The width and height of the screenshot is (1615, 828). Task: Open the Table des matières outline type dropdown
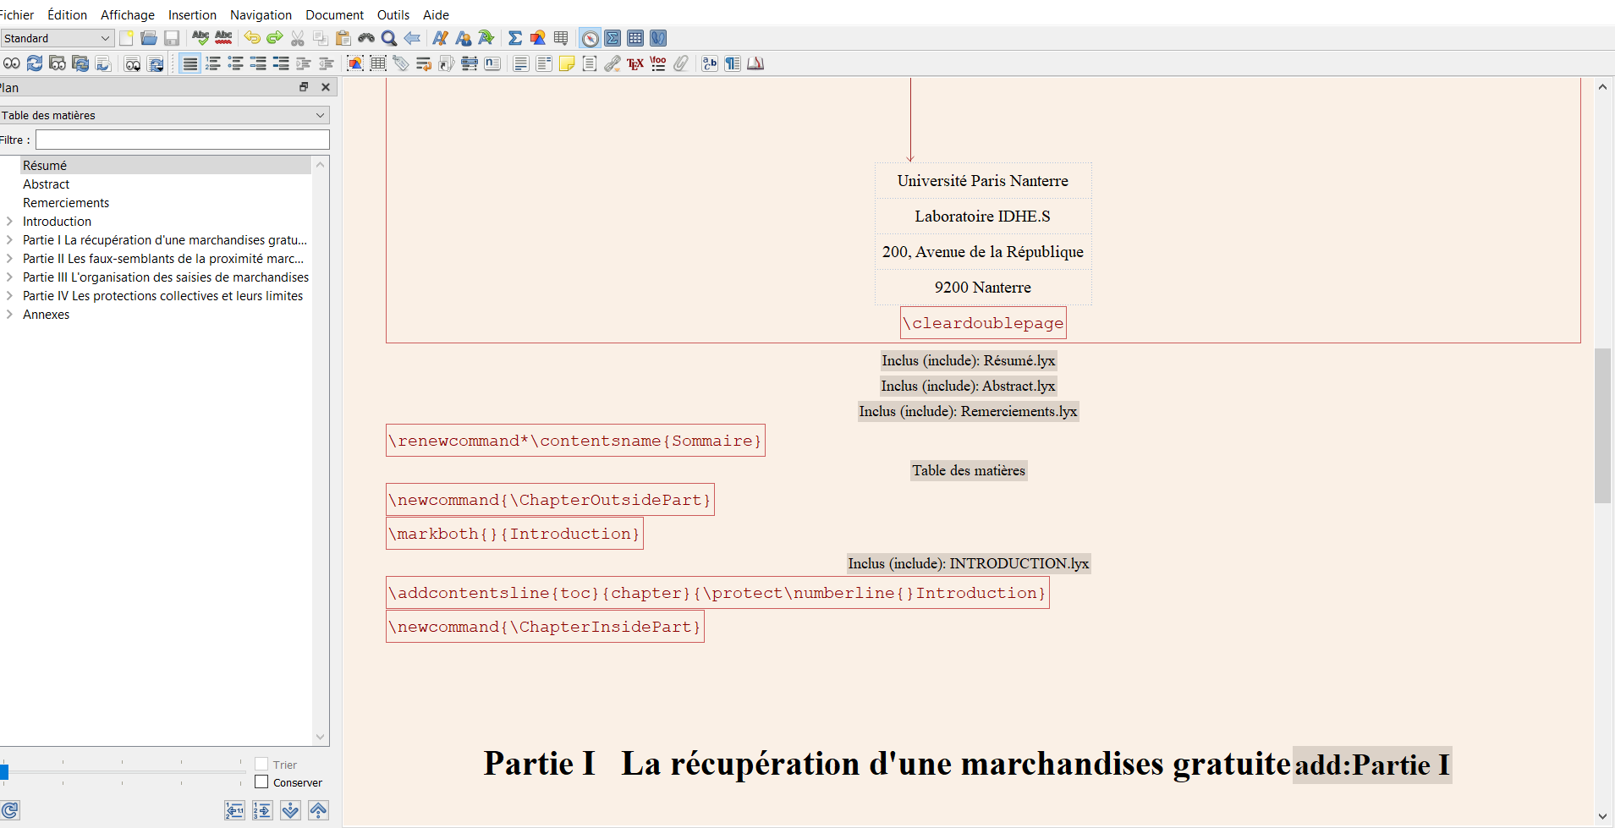click(x=164, y=115)
